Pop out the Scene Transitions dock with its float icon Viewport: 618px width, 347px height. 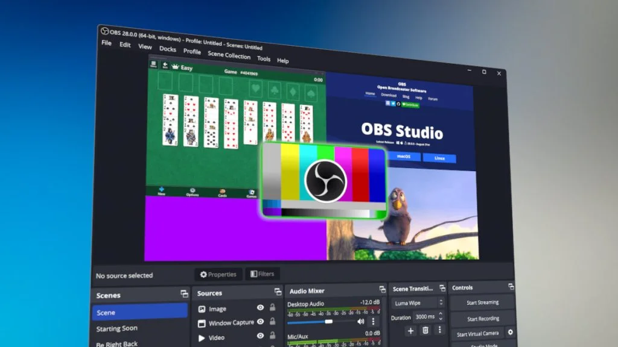(442, 288)
